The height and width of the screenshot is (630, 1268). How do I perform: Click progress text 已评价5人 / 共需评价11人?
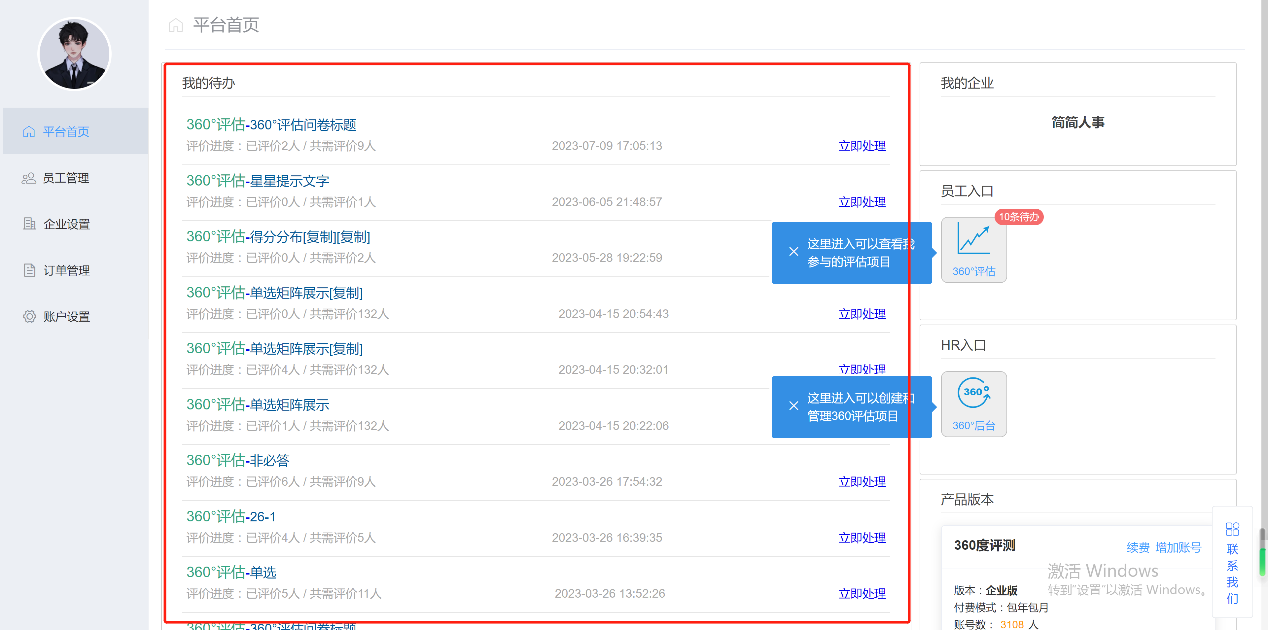(314, 594)
